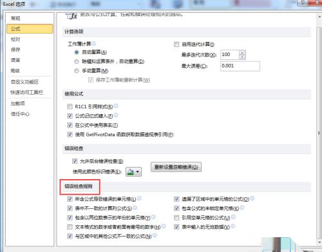This screenshot has width=322, height=252.
Task: Toggle 公式记忆式键入 checkbox
Action: click(70, 116)
